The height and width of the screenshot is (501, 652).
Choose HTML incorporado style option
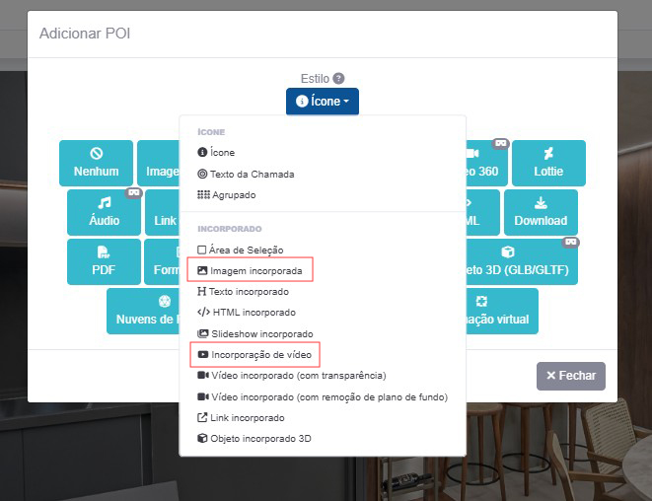coord(252,313)
